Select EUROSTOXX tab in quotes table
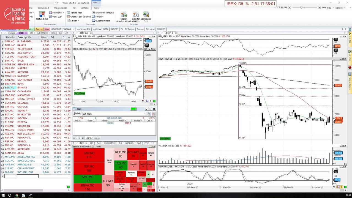This screenshot has width=352, height=198. click(42, 33)
